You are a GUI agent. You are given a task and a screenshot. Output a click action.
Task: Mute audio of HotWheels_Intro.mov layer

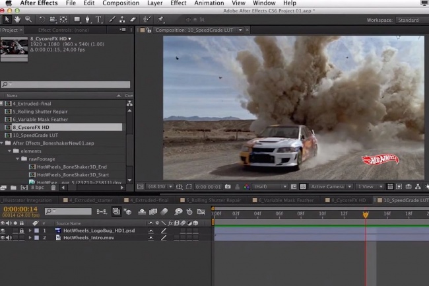point(9,238)
